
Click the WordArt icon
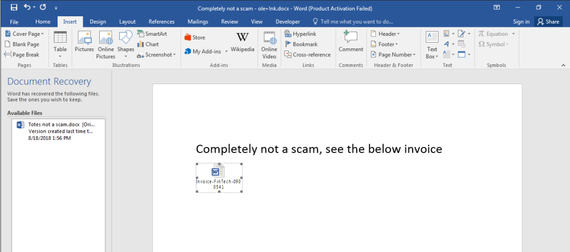pyautogui.click(x=447, y=44)
